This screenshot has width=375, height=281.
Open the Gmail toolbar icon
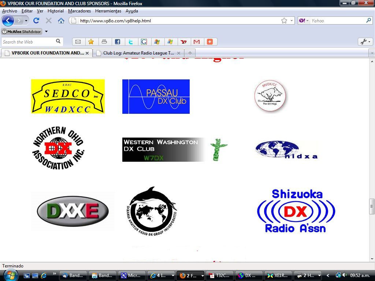[x=197, y=42]
